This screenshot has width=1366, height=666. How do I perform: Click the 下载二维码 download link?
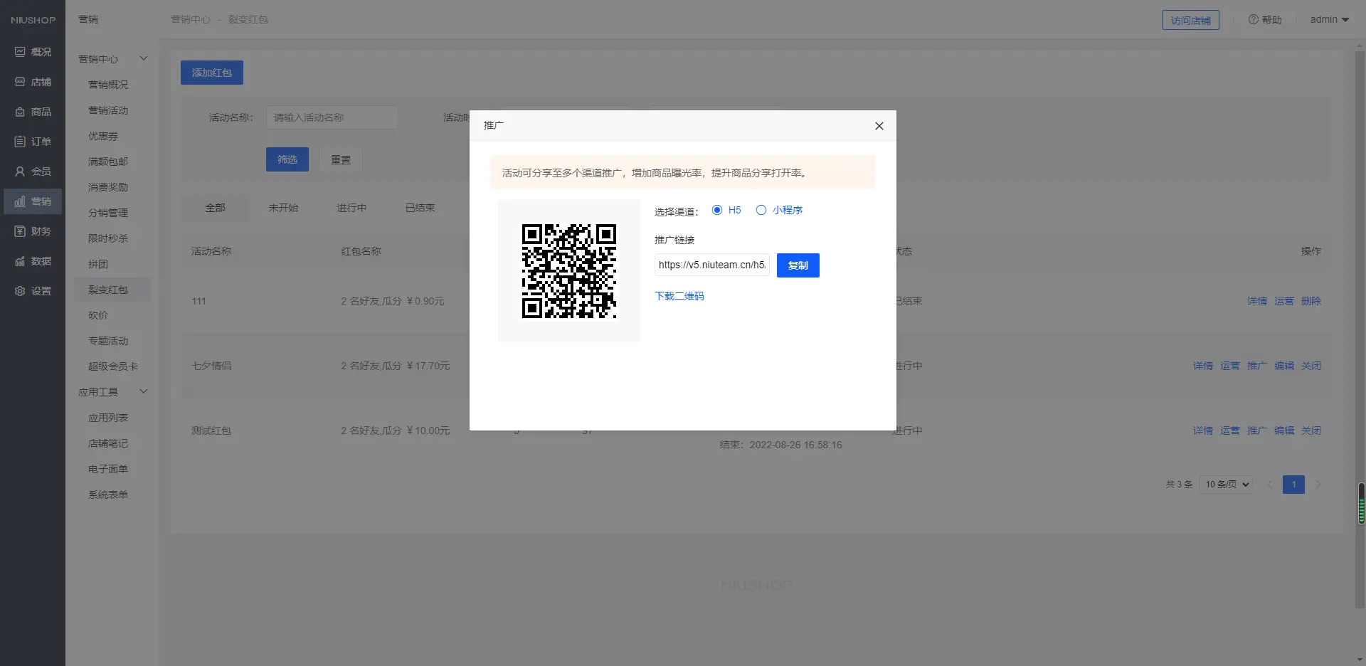[x=679, y=296]
